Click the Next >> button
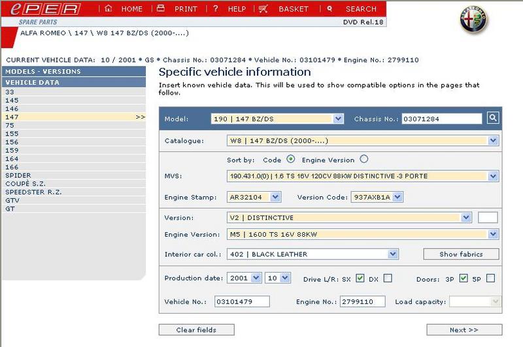This screenshot has width=523, height=347. click(464, 329)
